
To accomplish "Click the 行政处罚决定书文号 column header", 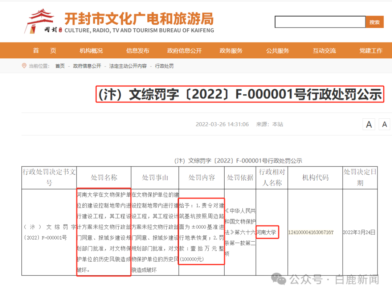I will (x=49, y=177).
